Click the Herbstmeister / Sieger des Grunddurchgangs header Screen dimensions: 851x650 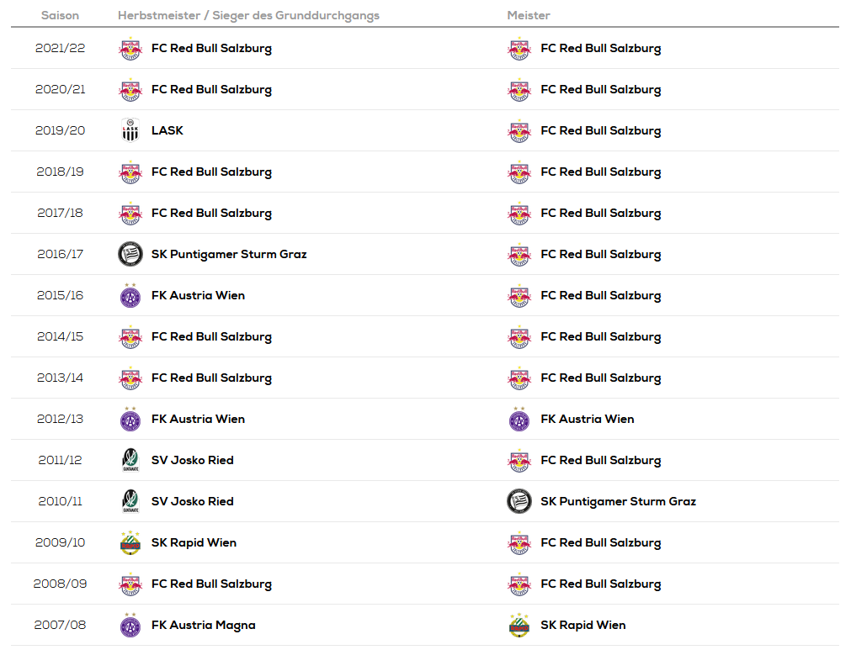pos(248,16)
